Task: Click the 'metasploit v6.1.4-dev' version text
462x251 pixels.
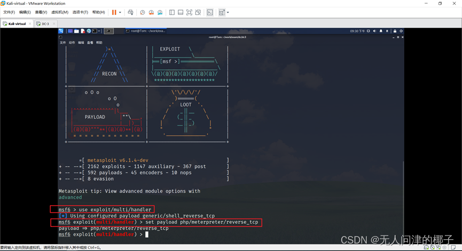Action: pyautogui.click(x=118, y=160)
